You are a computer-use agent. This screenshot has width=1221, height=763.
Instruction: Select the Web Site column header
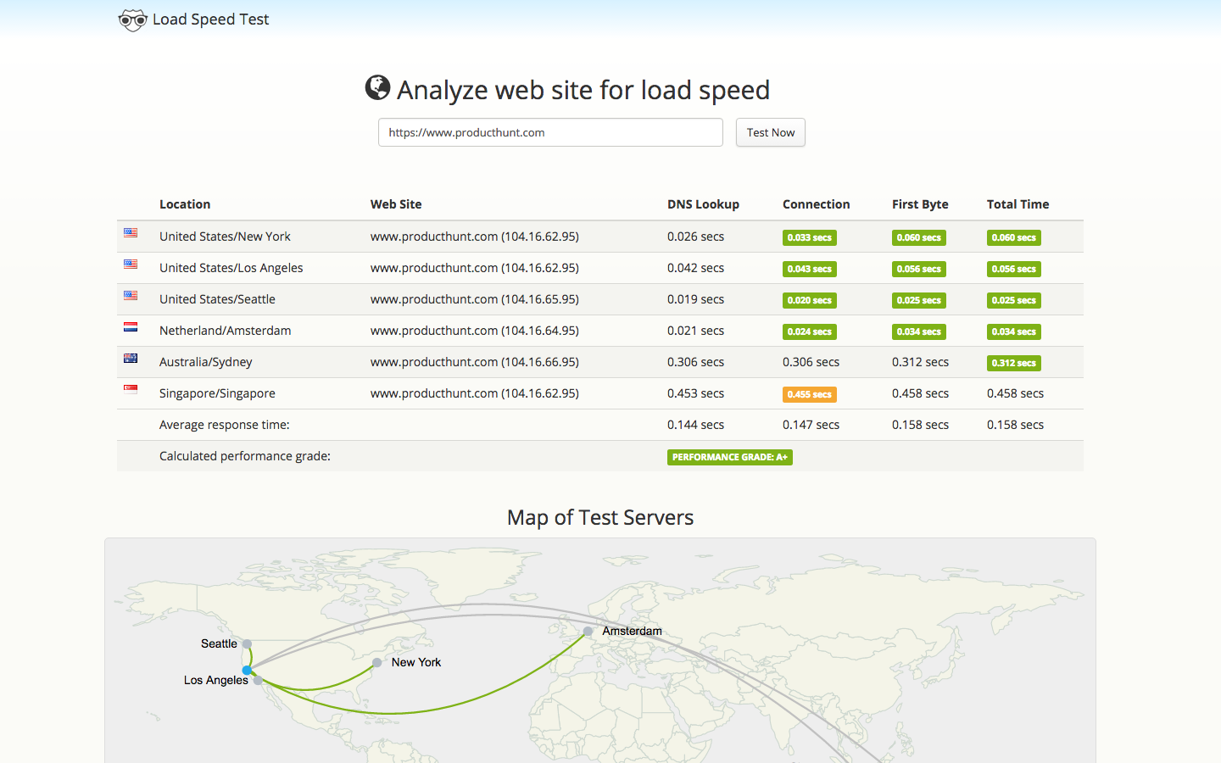[396, 204]
